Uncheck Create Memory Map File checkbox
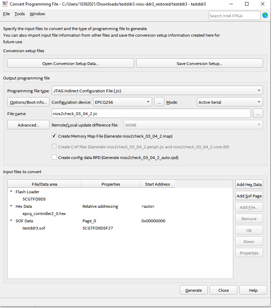The image size is (271, 308). coord(54,136)
